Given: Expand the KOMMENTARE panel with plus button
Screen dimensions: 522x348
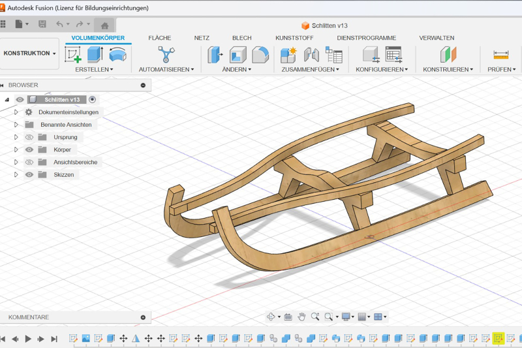Looking at the screenshot, I should point(143,317).
